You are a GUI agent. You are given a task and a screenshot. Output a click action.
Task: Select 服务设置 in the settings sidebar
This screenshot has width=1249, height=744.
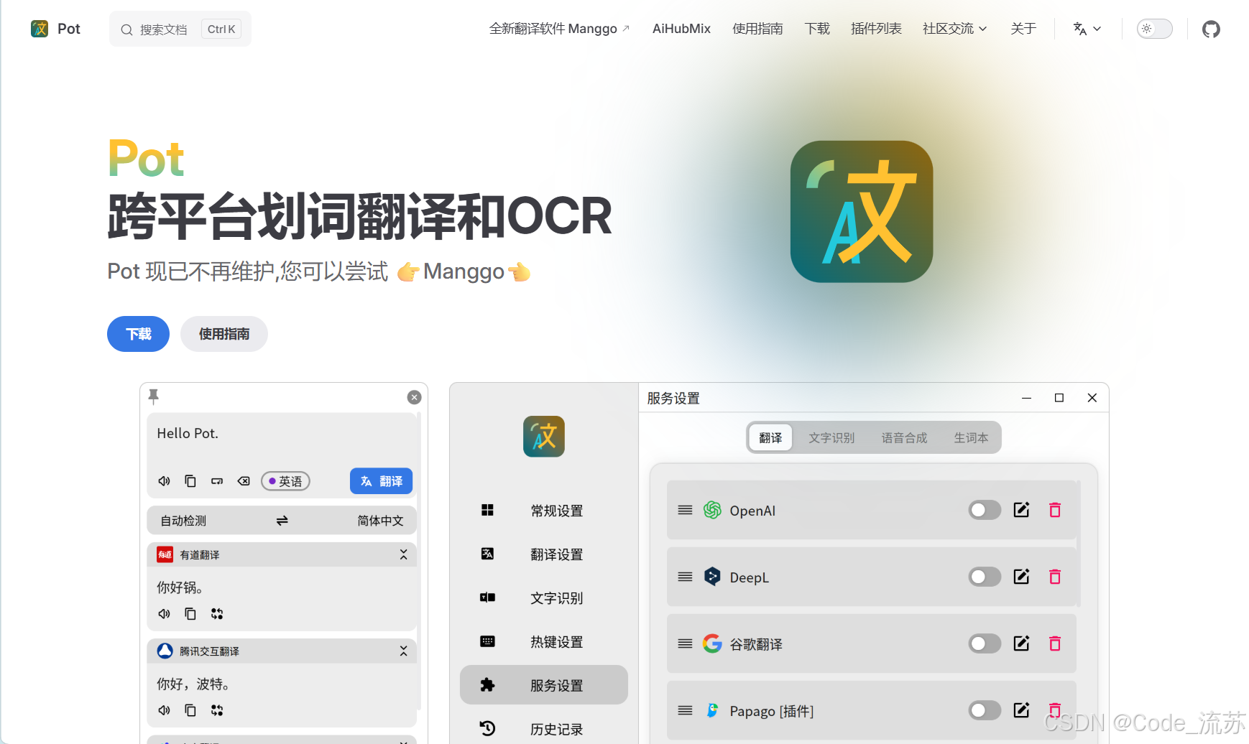544,685
